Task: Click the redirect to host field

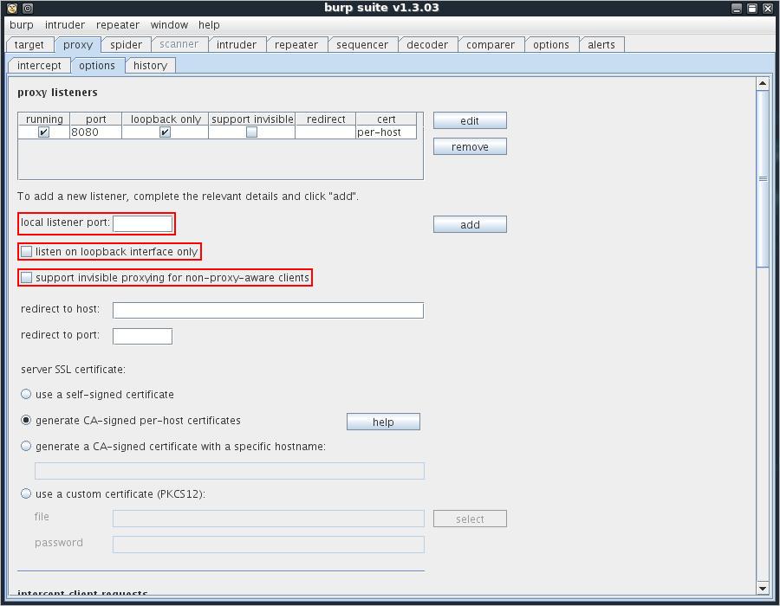Action: click(x=268, y=311)
